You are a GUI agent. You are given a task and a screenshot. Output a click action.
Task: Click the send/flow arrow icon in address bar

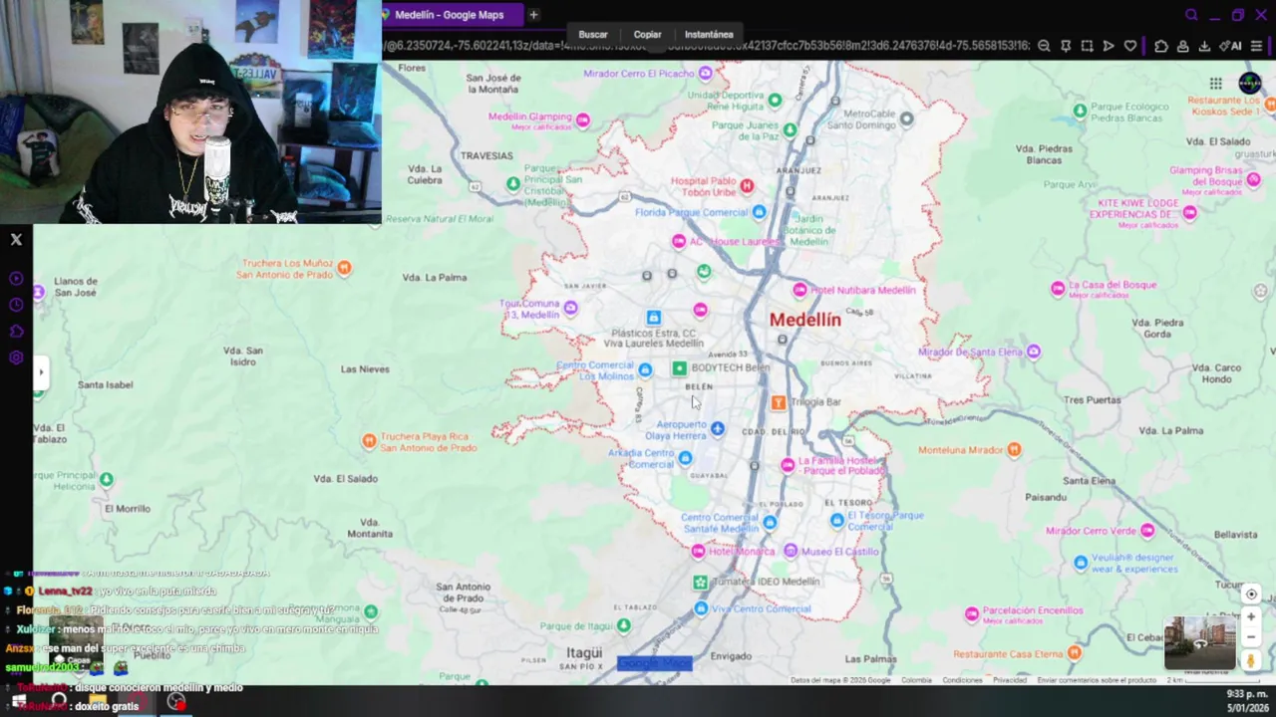coord(1109,46)
